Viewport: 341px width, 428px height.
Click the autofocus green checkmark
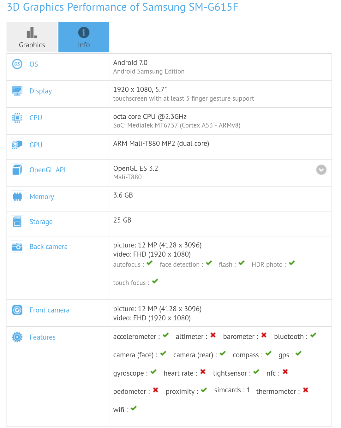click(x=150, y=263)
